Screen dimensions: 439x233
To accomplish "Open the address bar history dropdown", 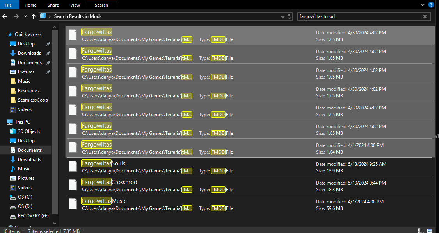I will (283, 16).
